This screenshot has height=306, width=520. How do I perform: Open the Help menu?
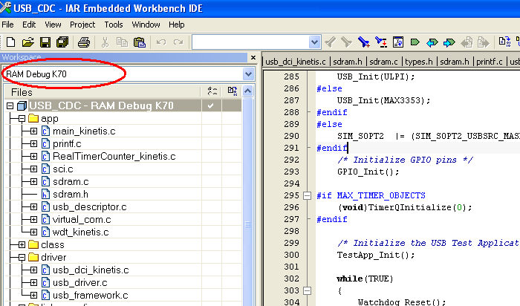[177, 25]
